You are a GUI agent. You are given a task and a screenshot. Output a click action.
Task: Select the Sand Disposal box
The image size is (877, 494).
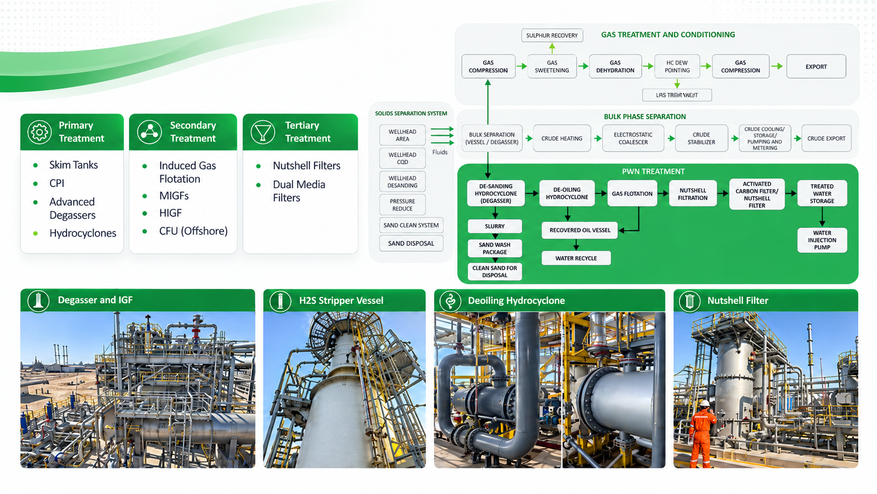[x=411, y=244]
